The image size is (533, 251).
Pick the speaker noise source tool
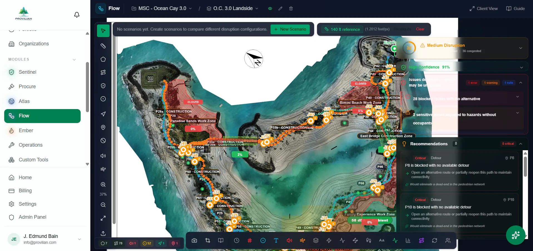click(x=103, y=156)
